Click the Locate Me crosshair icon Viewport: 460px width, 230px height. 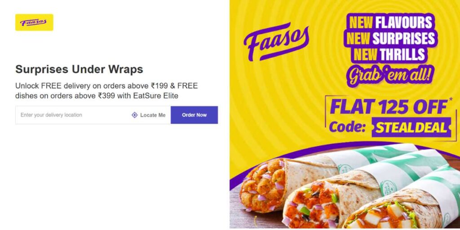point(135,115)
